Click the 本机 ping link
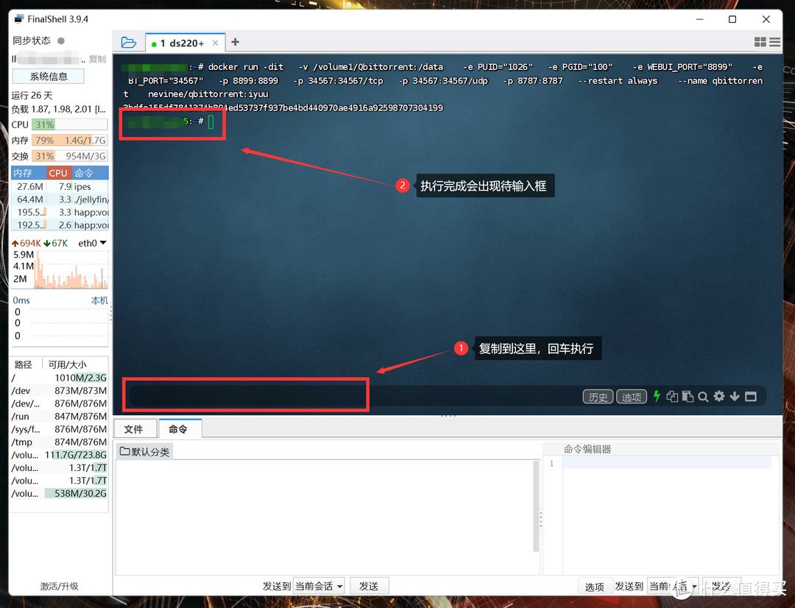Viewport: 795px width, 608px height. point(99,300)
